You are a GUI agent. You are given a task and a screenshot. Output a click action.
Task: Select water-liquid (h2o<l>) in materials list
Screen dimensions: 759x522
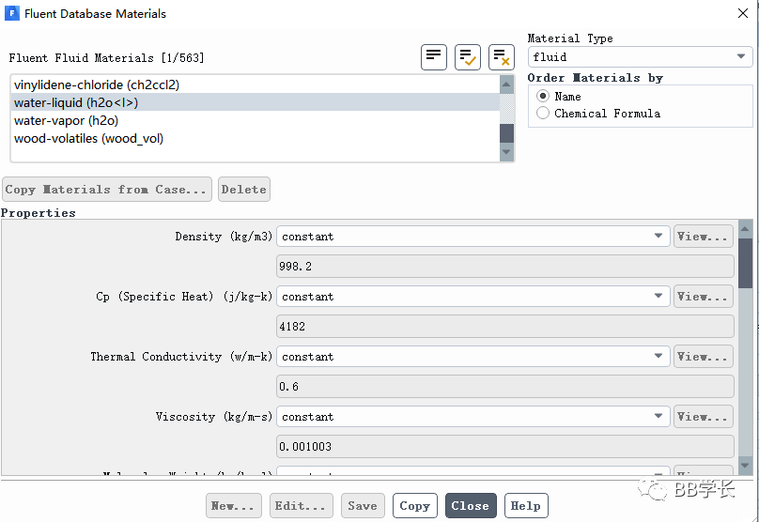coord(256,102)
